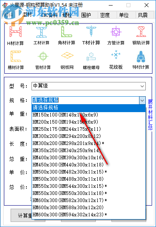Select the T材计算 T-section icon
Image resolution: width=156 pixels, height=227 pixels.
[91, 36]
